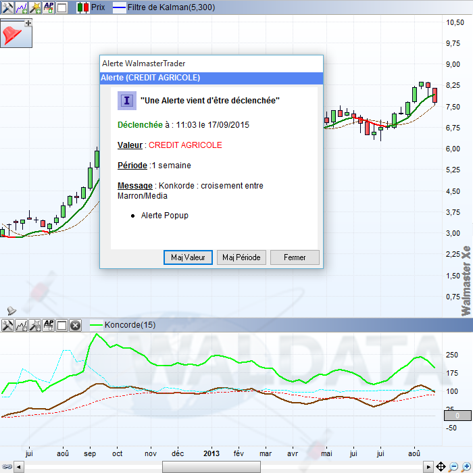This screenshot has width=473, height=473.
Task: Open price chart settings tools icon
Action: tap(7, 7)
